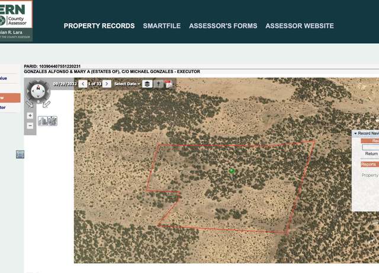The image size is (379, 273).
Task: Go to the next aerial image
Action: 107,84
